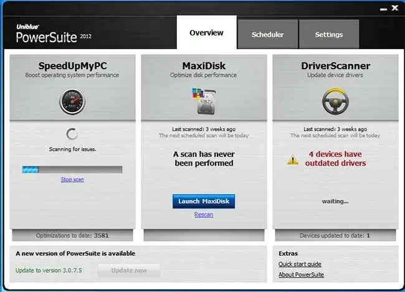Image resolution: width=405 pixels, height=292 pixels.
Task: Click the yellow warning triangle icon
Action: coord(293,159)
